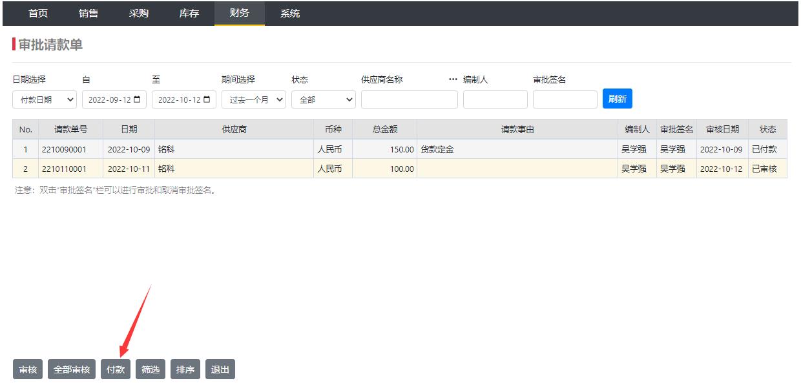Click the 排序 sort button
801x385 pixels.
click(x=185, y=369)
